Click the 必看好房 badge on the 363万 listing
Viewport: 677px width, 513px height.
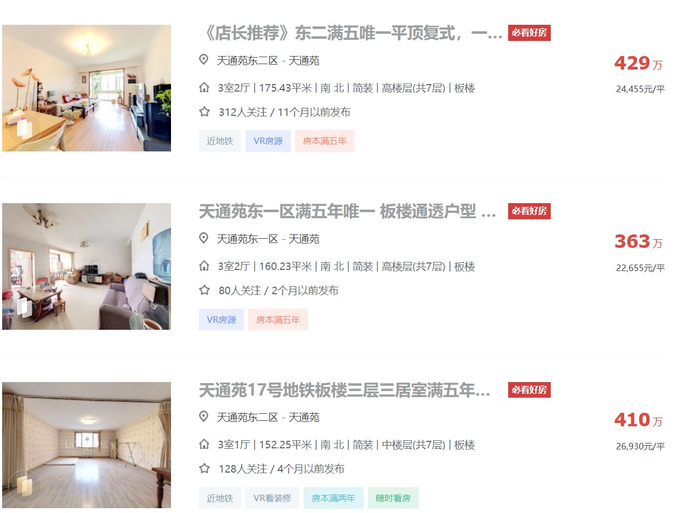coord(529,211)
